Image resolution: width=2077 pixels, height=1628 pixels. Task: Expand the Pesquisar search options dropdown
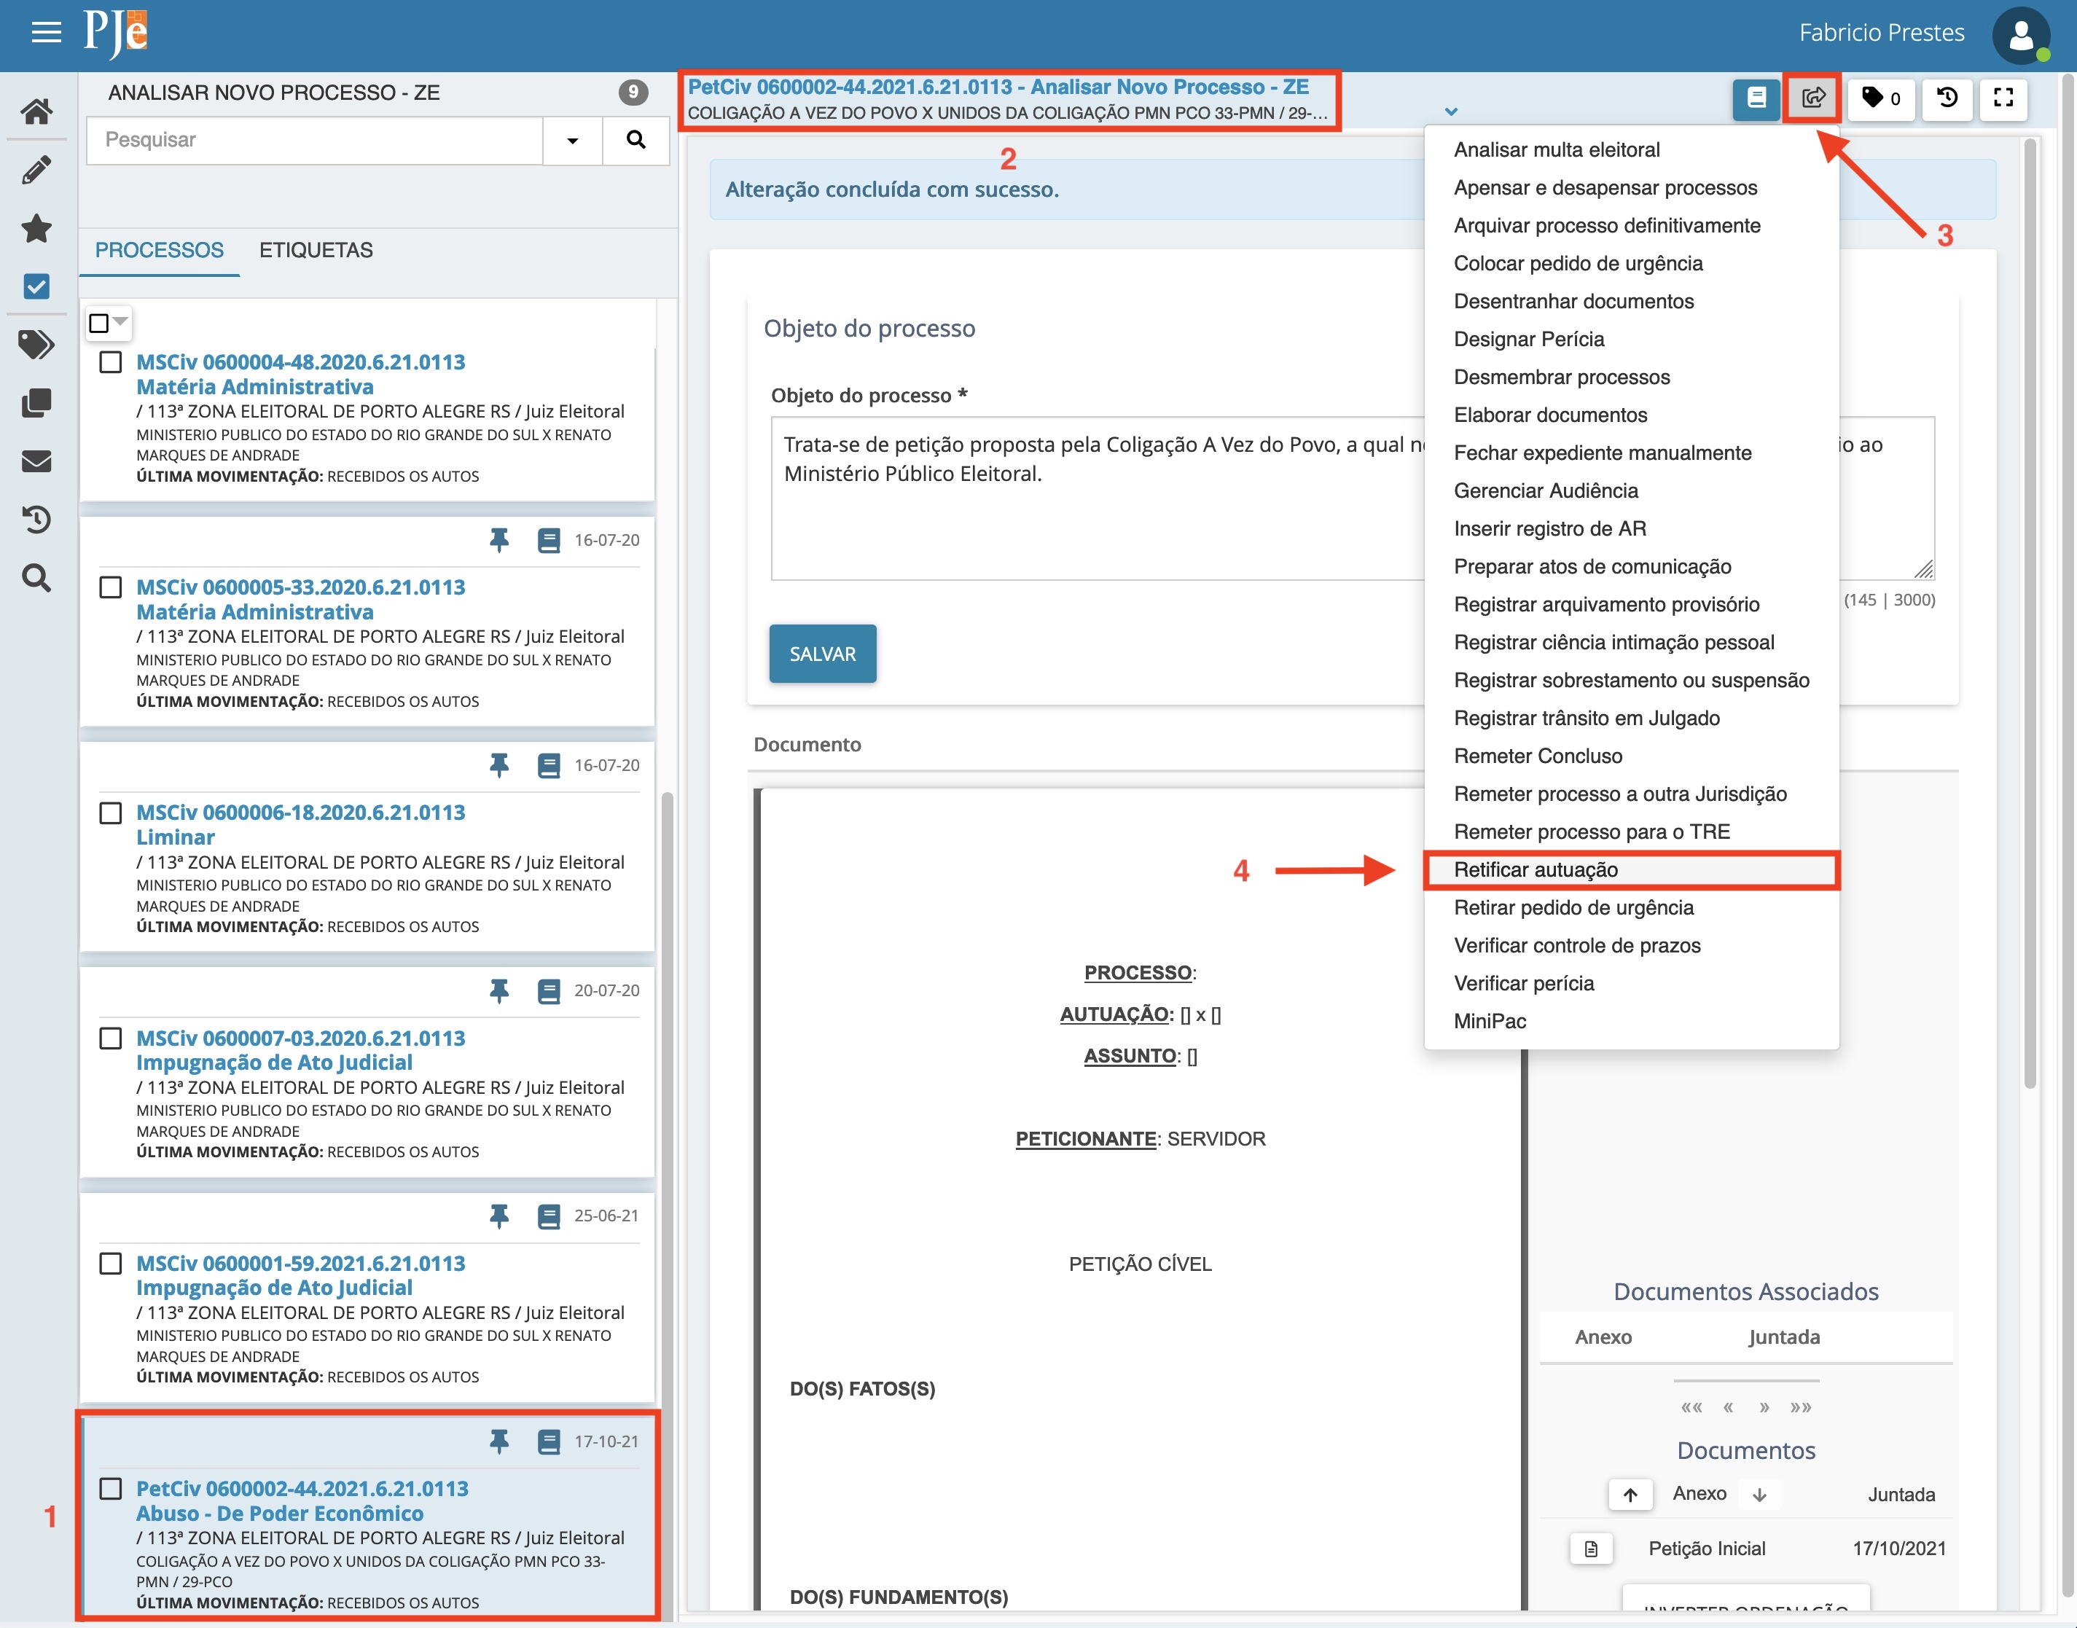(572, 140)
